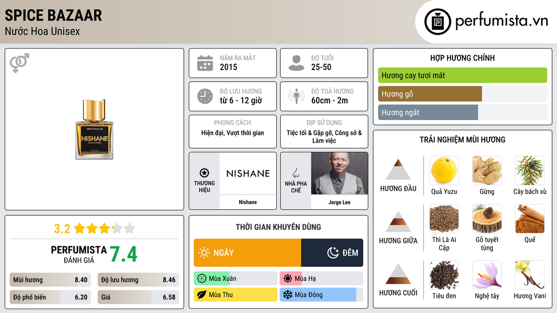This screenshot has width=557, height=313.
Task: Click the person icon beside Độ tuổi
Action: [296, 63]
